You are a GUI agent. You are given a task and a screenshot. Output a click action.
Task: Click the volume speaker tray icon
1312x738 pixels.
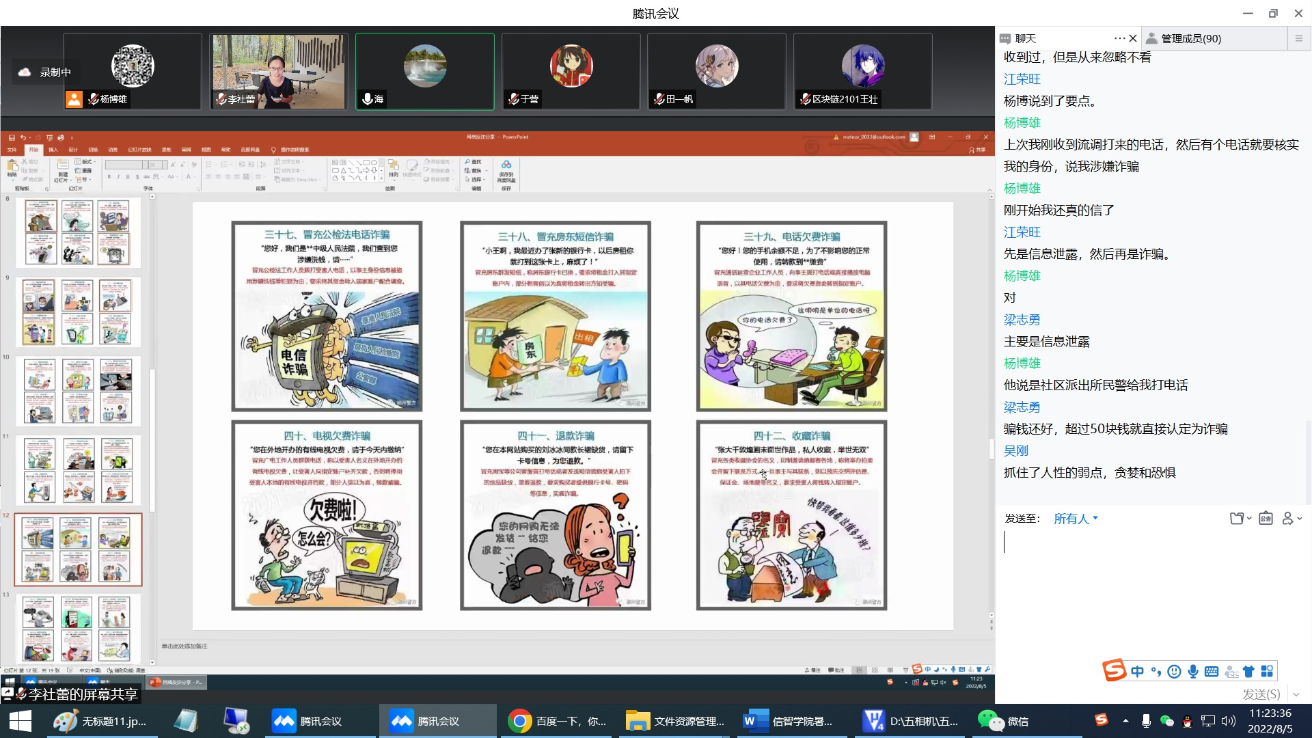pos(1228,721)
